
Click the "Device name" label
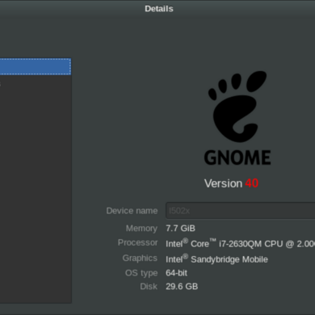click(x=132, y=211)
